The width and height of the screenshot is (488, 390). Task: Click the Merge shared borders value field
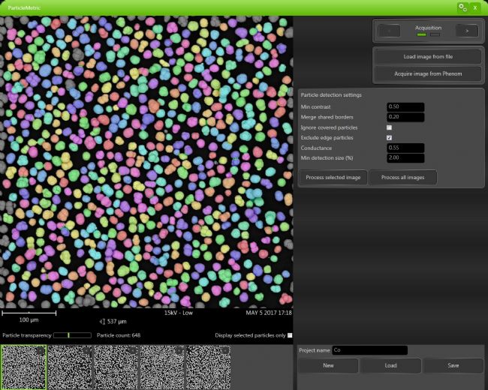coord(405,117)
